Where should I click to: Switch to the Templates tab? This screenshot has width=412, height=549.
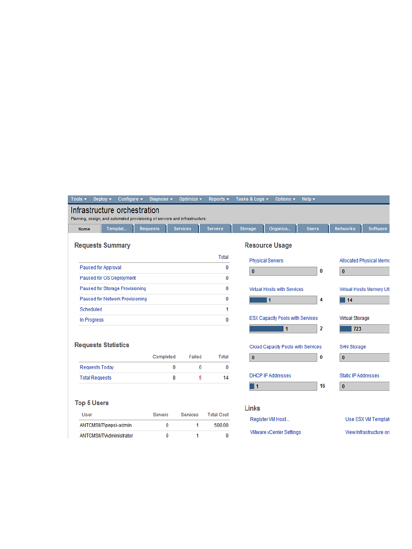point(117,229)
